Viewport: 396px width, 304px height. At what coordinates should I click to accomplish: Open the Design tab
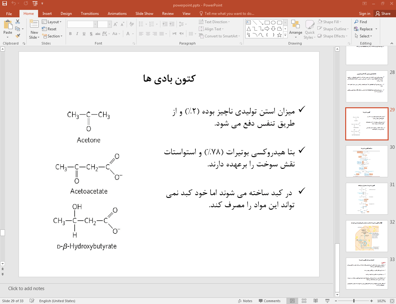(66, 13)
